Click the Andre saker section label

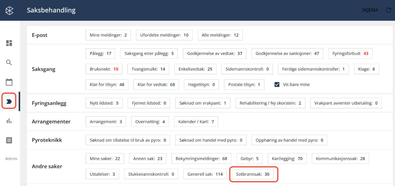coord(47,166)
